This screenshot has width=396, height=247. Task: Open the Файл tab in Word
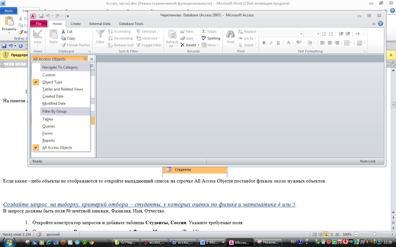coord(8,11)
